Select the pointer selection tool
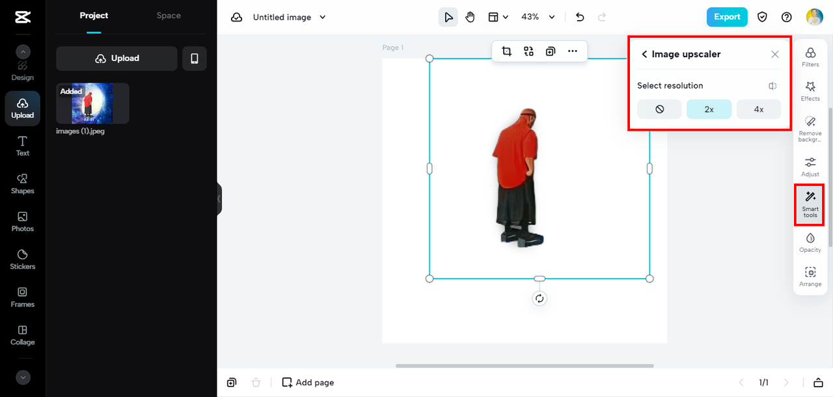The height and width of the screenshot is (397, 833). (448, 18)
